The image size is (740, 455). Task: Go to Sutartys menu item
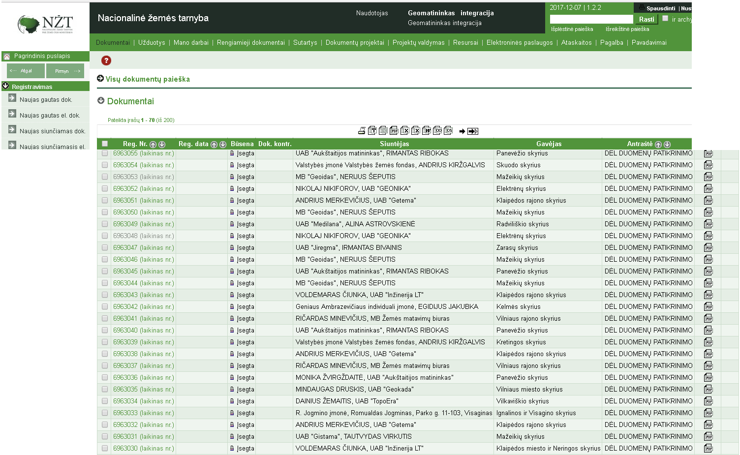click(x=305, y=43)
